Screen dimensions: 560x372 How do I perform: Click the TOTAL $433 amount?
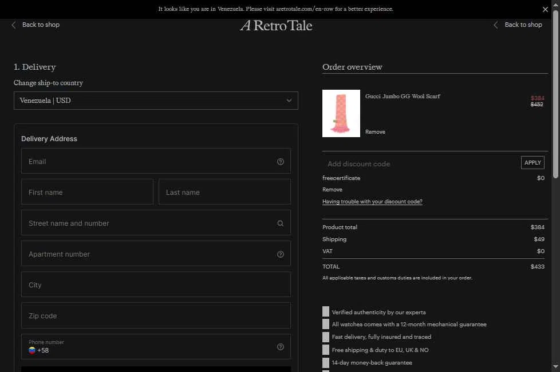[538, 266]
